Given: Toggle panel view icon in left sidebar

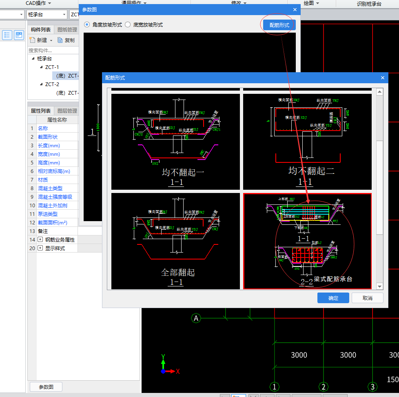Looking at the screenshot, I should [19, 35].
